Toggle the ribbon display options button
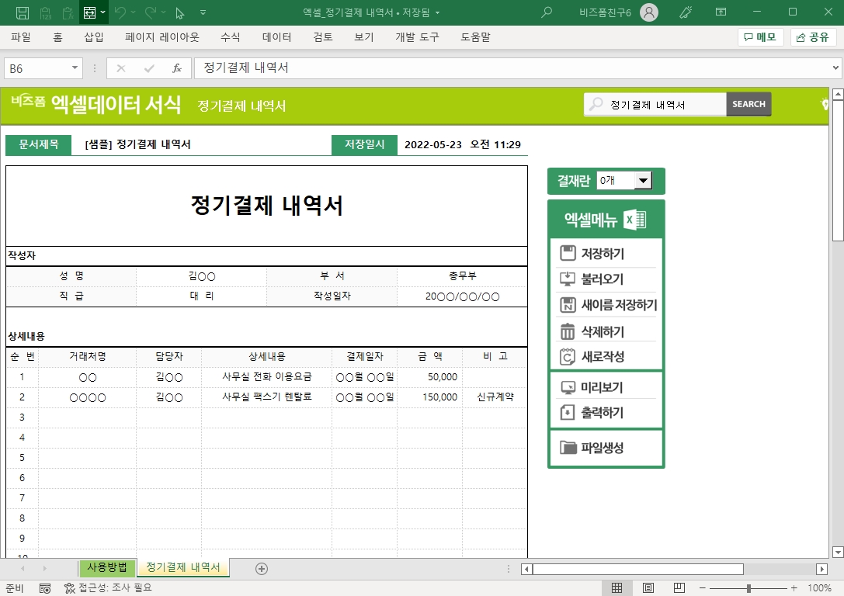This screenshot has height=596, width=844. 721,12
